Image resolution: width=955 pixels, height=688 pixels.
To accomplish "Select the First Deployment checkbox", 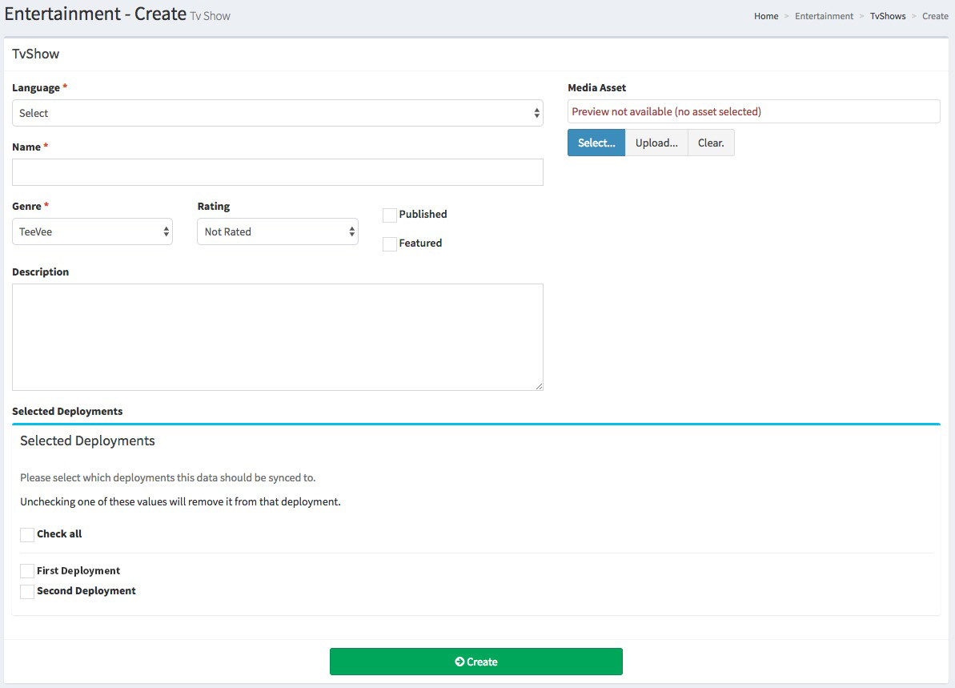I will (x=27, y=571).
